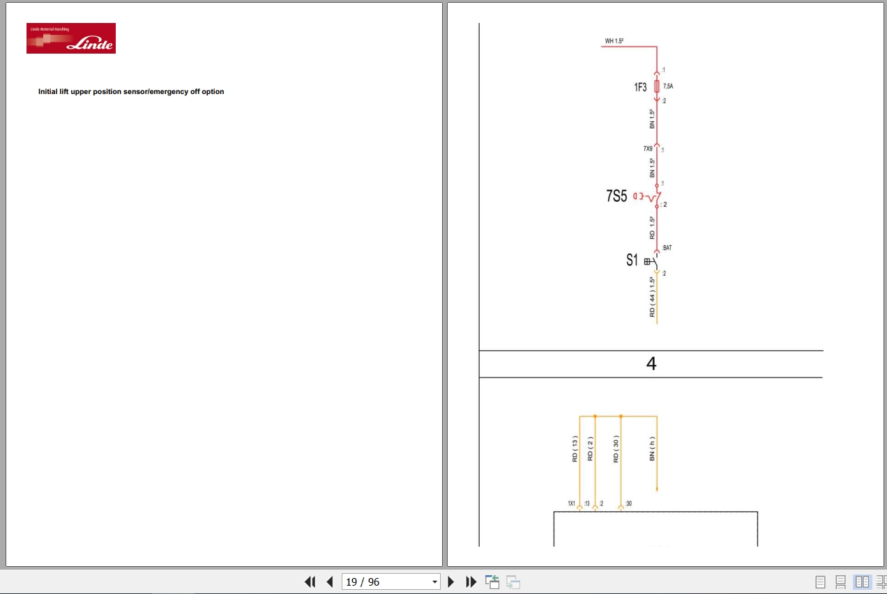Click the RD ( 30 ) wire label
887x594 pixels.
pos(616,449)
